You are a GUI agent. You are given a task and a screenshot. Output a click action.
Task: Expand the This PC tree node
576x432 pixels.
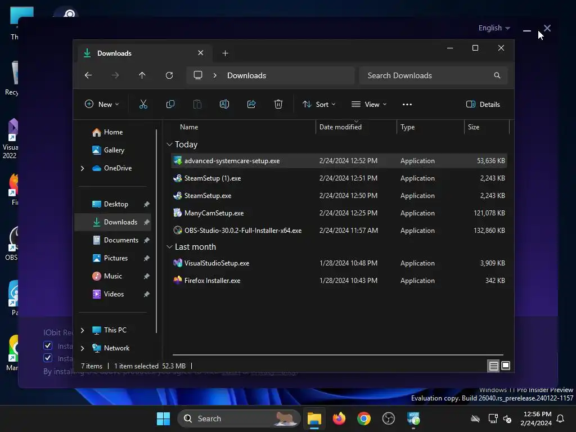pyautogui.click(x=82, y=330)
